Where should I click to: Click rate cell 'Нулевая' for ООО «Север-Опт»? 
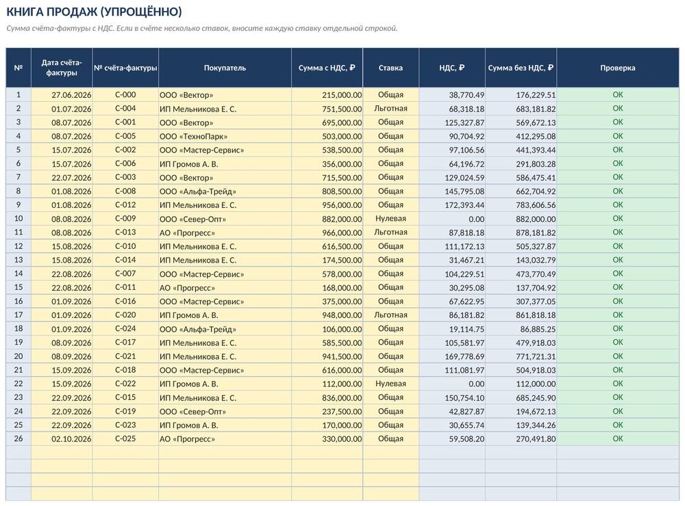coord(390,219)
